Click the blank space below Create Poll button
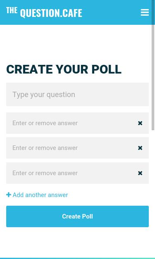Screen dimensions: 155x259 click(x=78, y=242)
